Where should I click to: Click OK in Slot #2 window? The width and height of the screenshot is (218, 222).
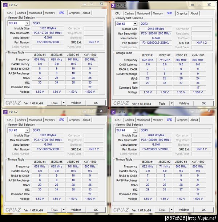point(204,104)
